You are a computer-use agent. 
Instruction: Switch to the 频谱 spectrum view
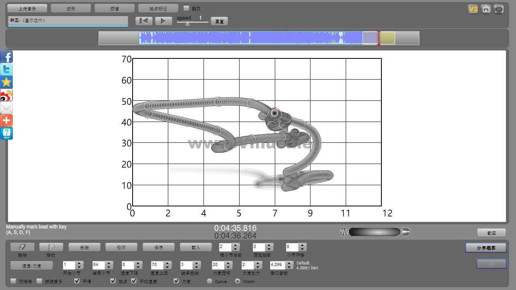coord(115,8)
